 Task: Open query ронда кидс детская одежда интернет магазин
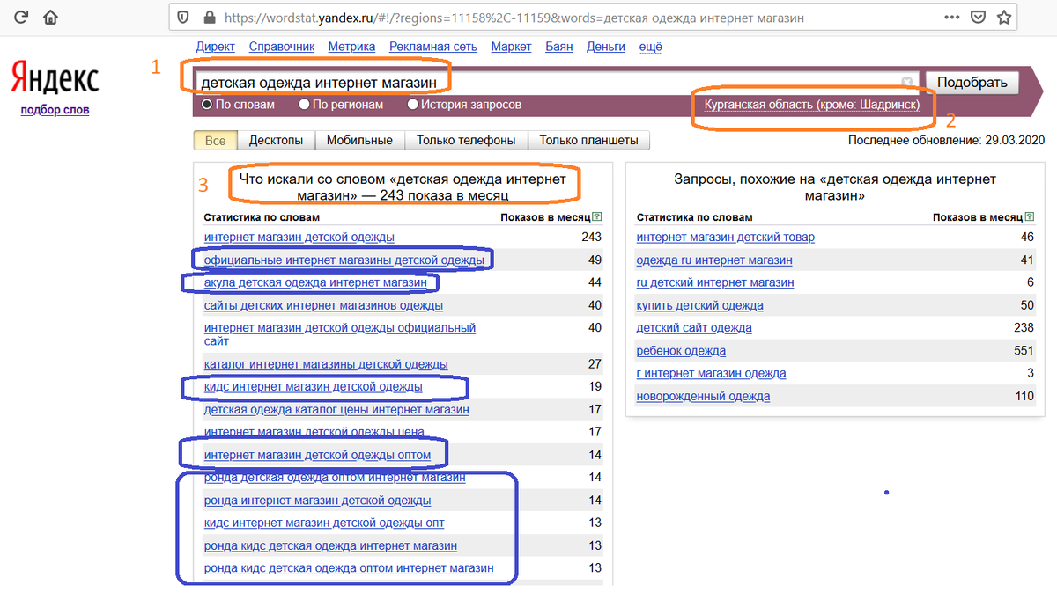330,545
